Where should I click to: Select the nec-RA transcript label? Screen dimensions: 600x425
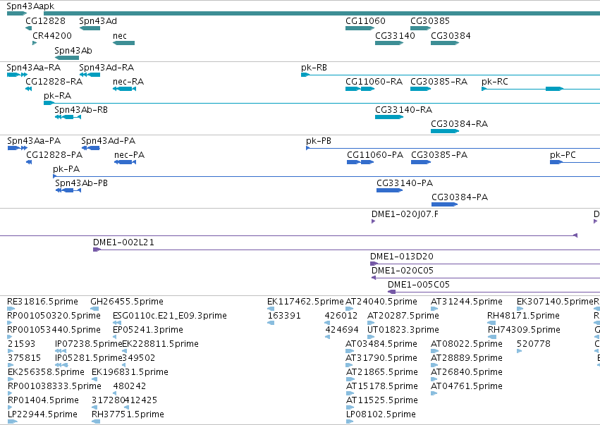(x=128, y=82)
